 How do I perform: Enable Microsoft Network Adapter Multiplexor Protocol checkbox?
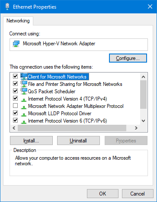click(x=15, y=106)
